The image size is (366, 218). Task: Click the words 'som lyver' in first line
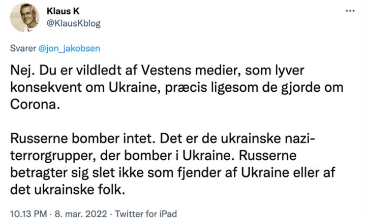274,70
